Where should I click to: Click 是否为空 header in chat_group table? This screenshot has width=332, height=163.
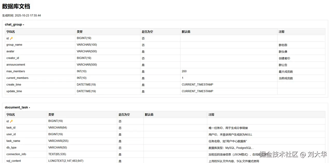(160, 32)
